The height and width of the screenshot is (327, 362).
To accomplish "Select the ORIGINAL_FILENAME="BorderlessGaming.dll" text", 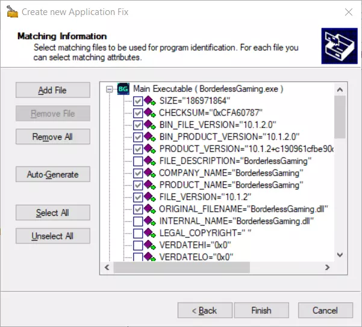I will click(243, 209).
